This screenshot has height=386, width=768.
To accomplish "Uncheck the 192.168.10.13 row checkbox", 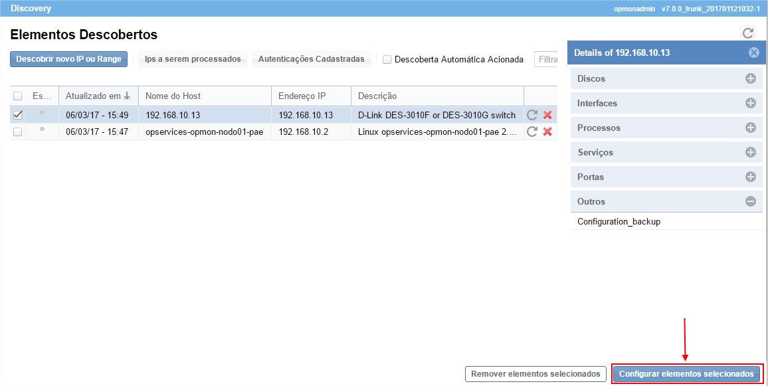I will click(18, 115).
